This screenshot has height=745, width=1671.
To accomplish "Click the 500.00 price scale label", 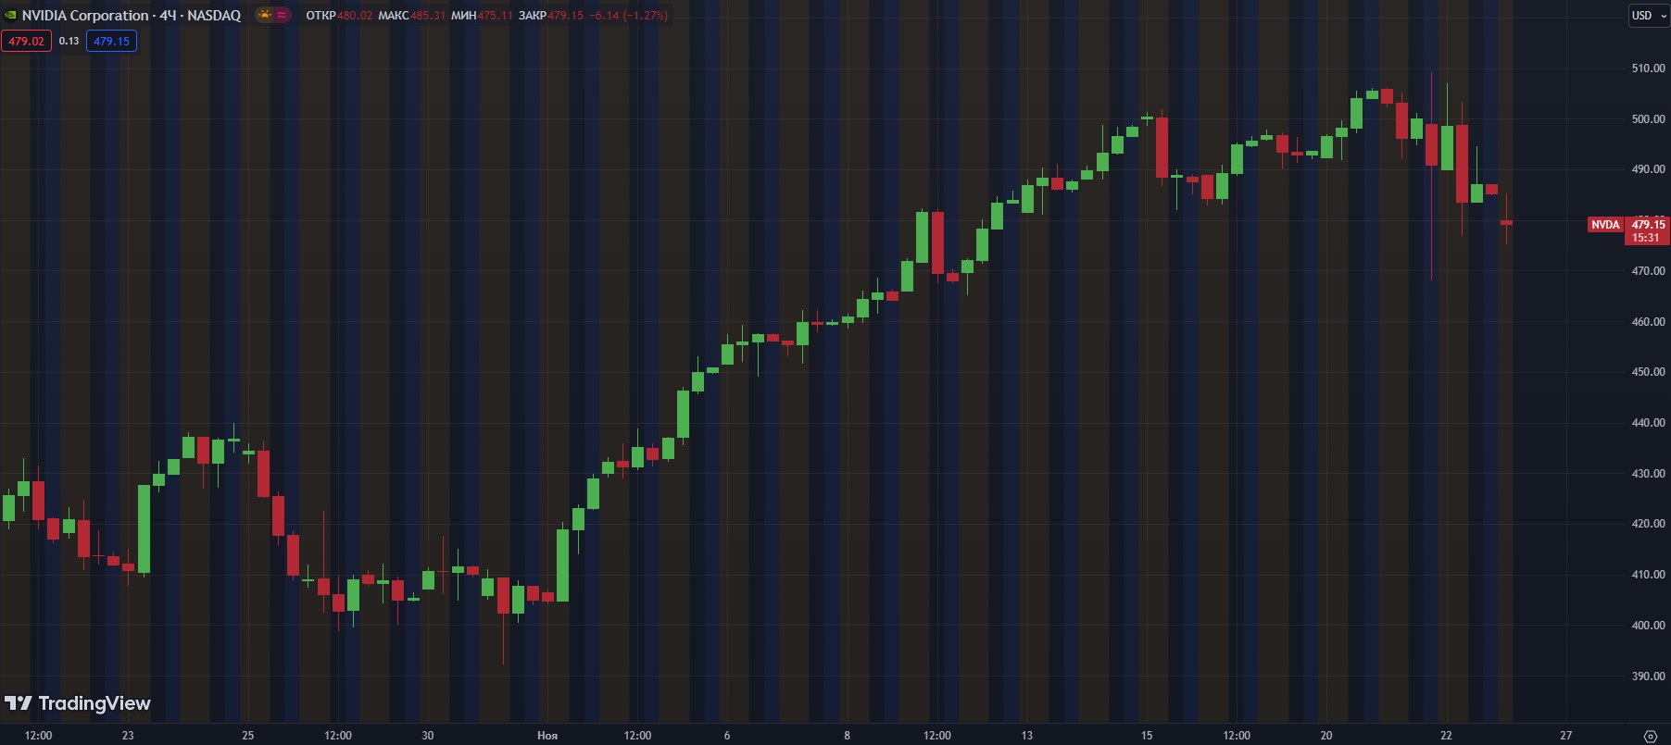I will pyautogui.click(x=1648, y=119).
